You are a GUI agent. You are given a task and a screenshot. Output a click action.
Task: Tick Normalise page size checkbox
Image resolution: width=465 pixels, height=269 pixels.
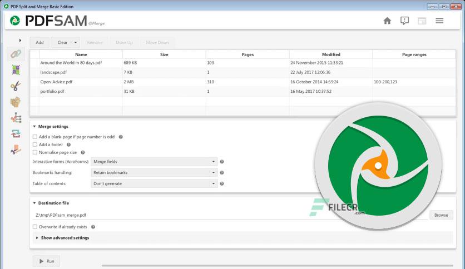[35, 152]
